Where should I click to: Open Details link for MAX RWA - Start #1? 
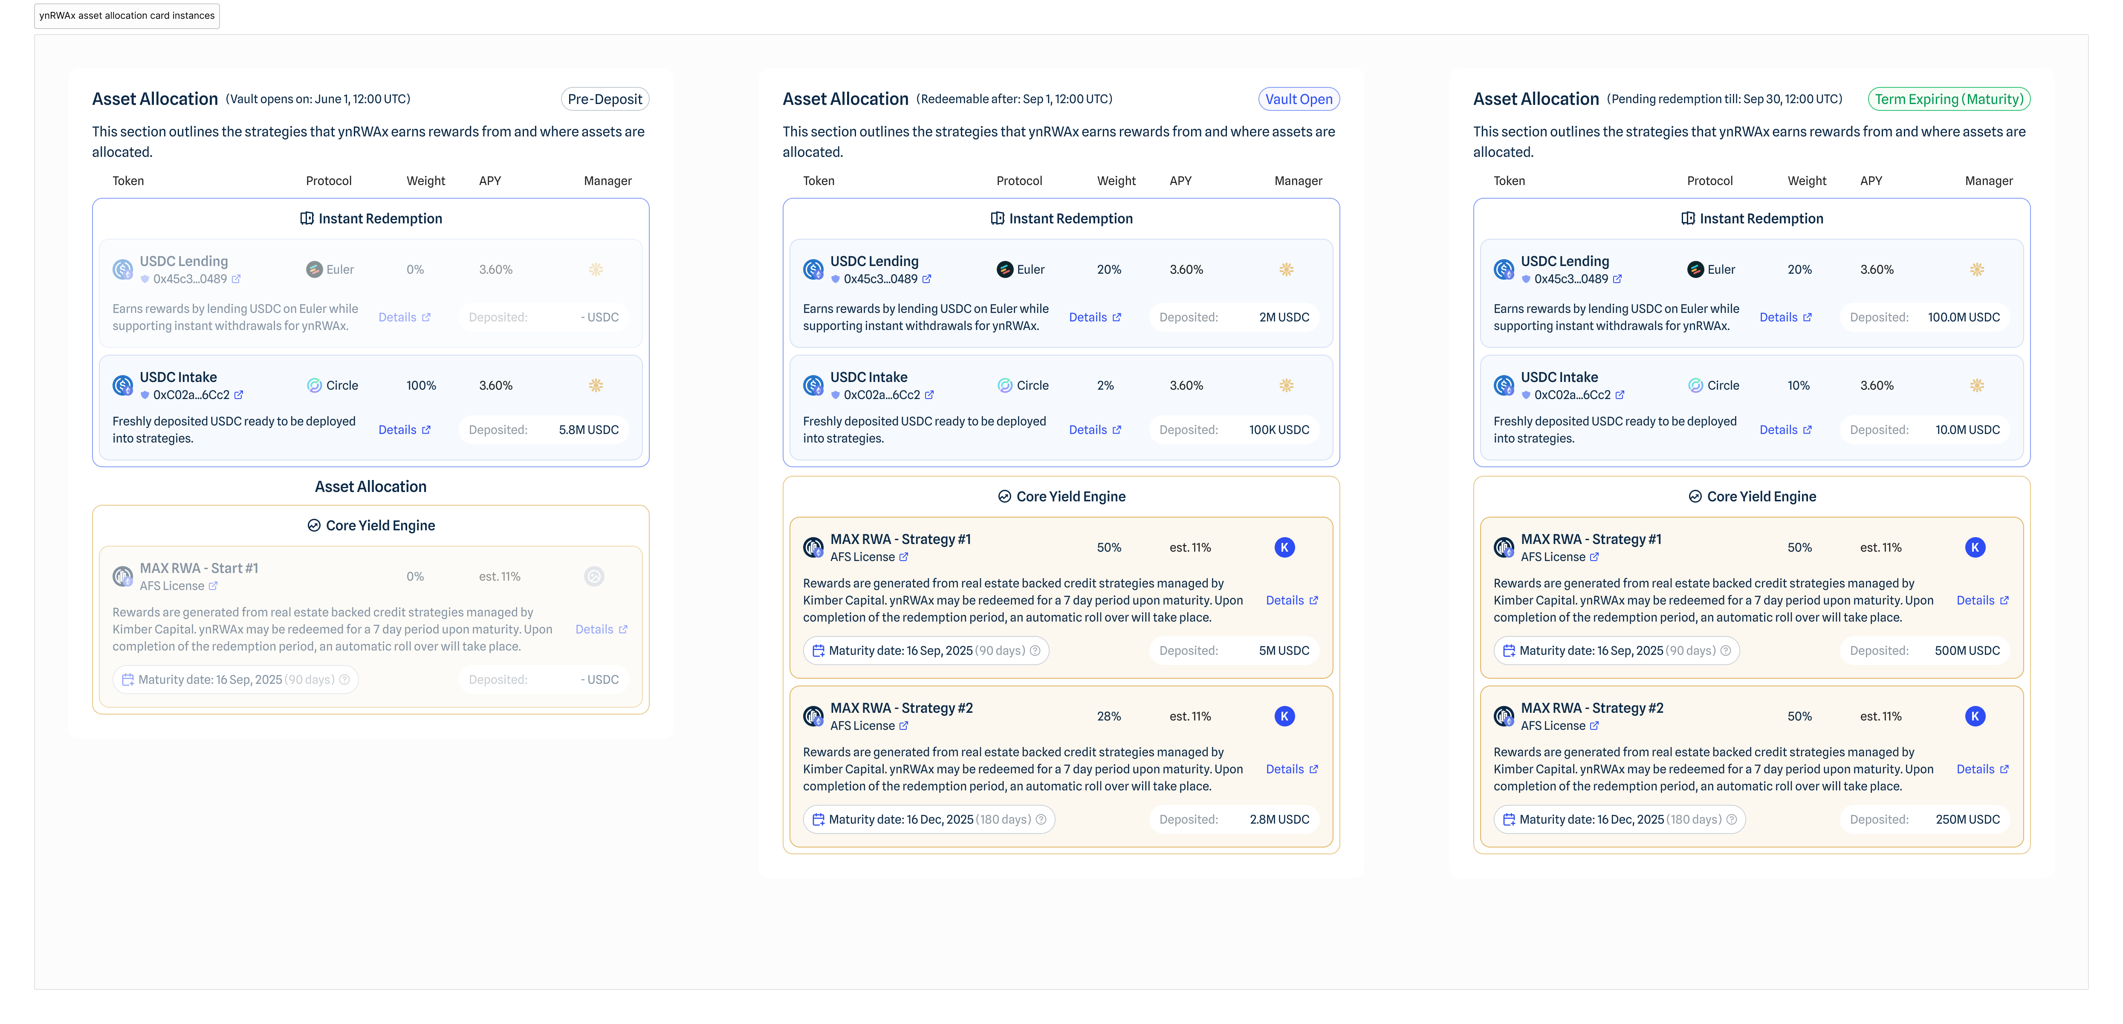point(602,630)
